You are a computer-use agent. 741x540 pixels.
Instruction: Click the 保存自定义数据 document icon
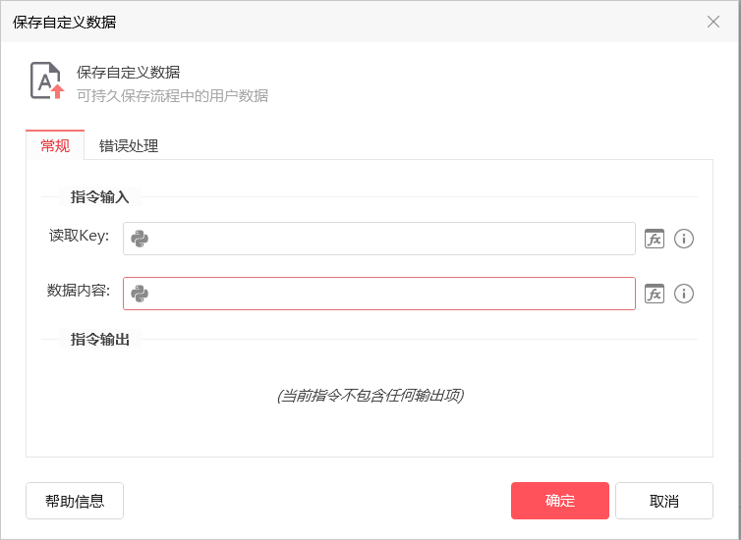click(x=47, y=81)
